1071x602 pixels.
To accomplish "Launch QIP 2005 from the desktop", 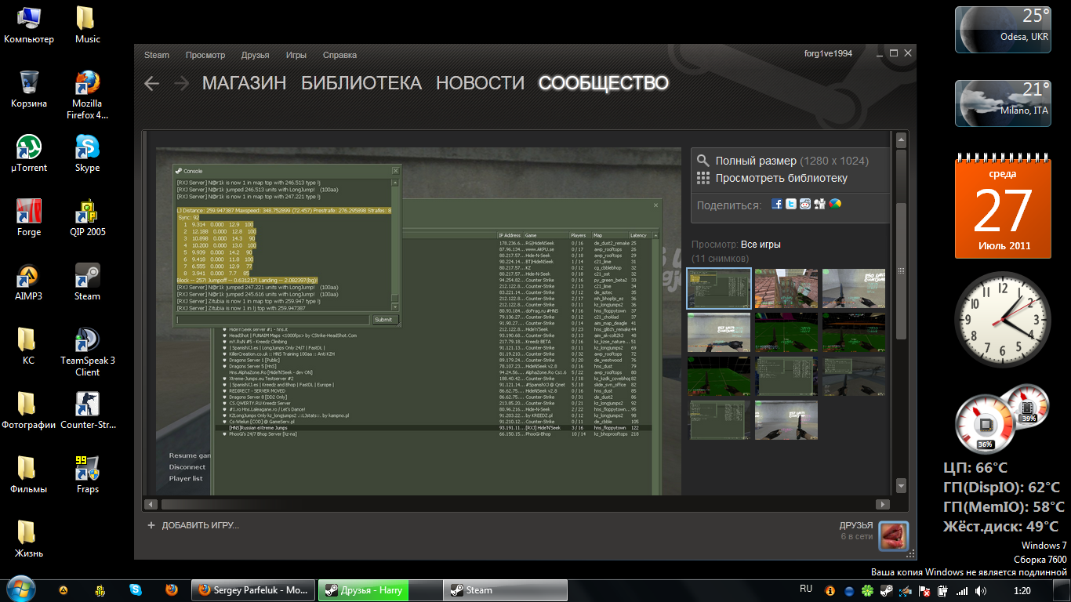I will (87, 217).
